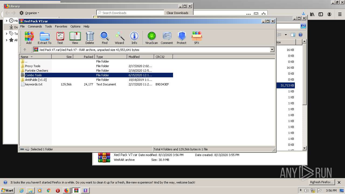Expand the History tree item in Library

pyautogui.click(x=6, y=20)
